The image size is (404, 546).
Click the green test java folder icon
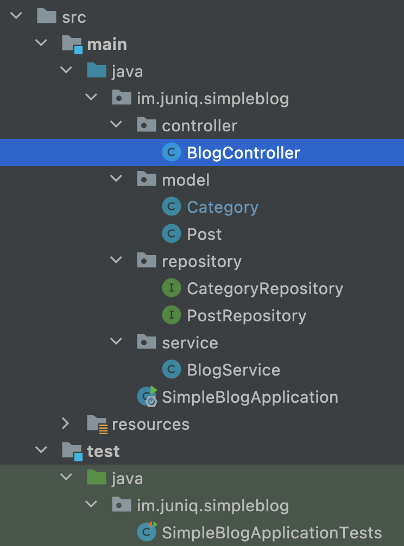[97, 477]
